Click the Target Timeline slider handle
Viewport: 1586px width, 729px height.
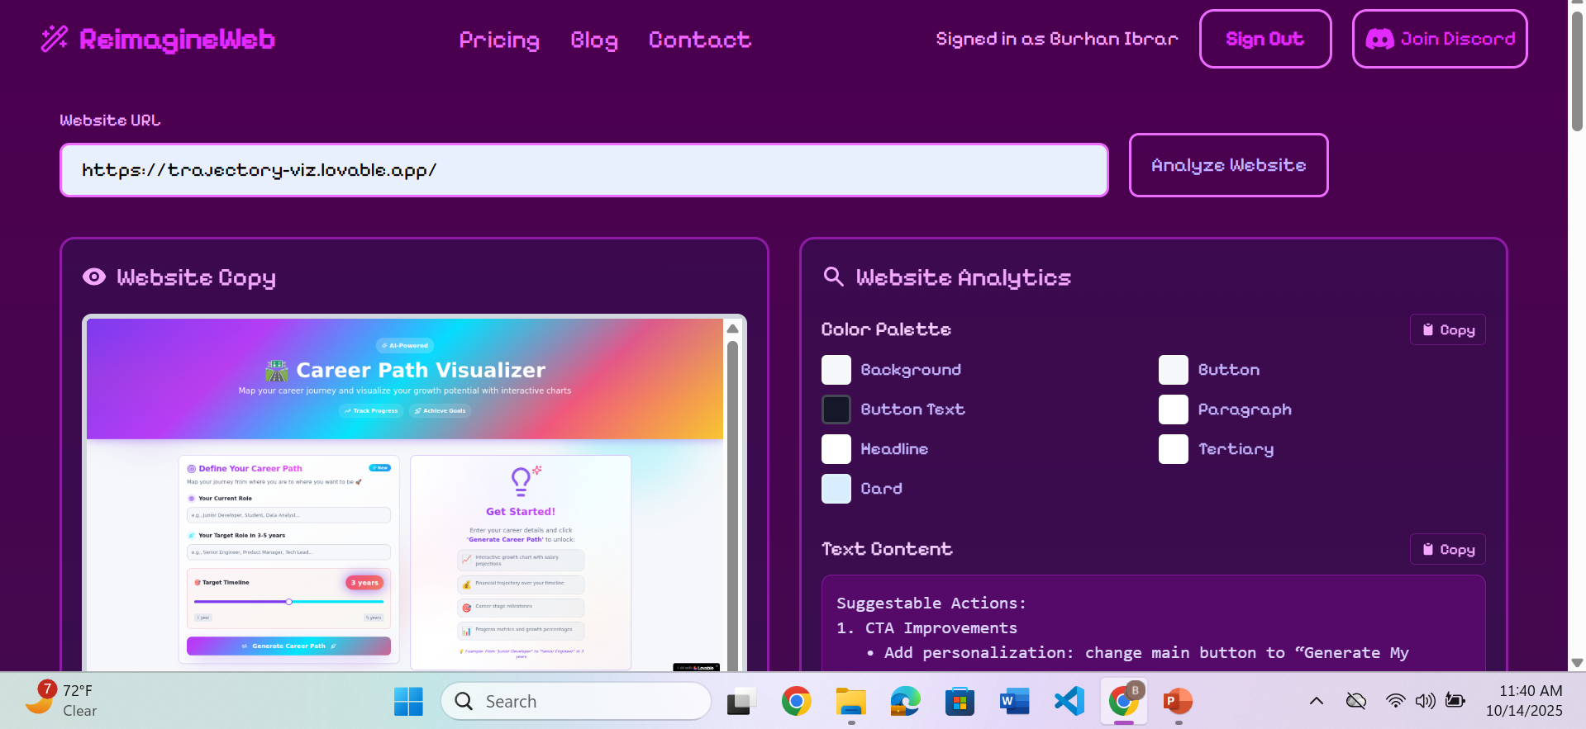[x=288, y=602]
